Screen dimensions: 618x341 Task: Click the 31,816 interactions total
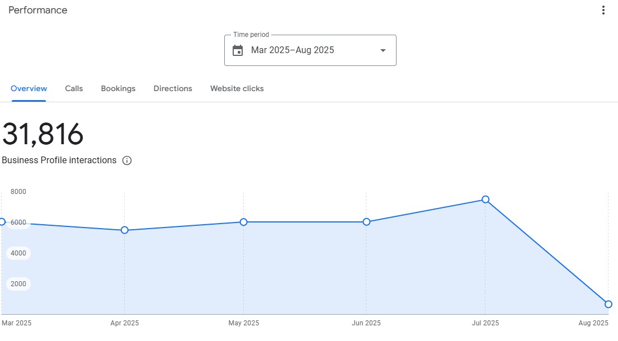point(43,134)
